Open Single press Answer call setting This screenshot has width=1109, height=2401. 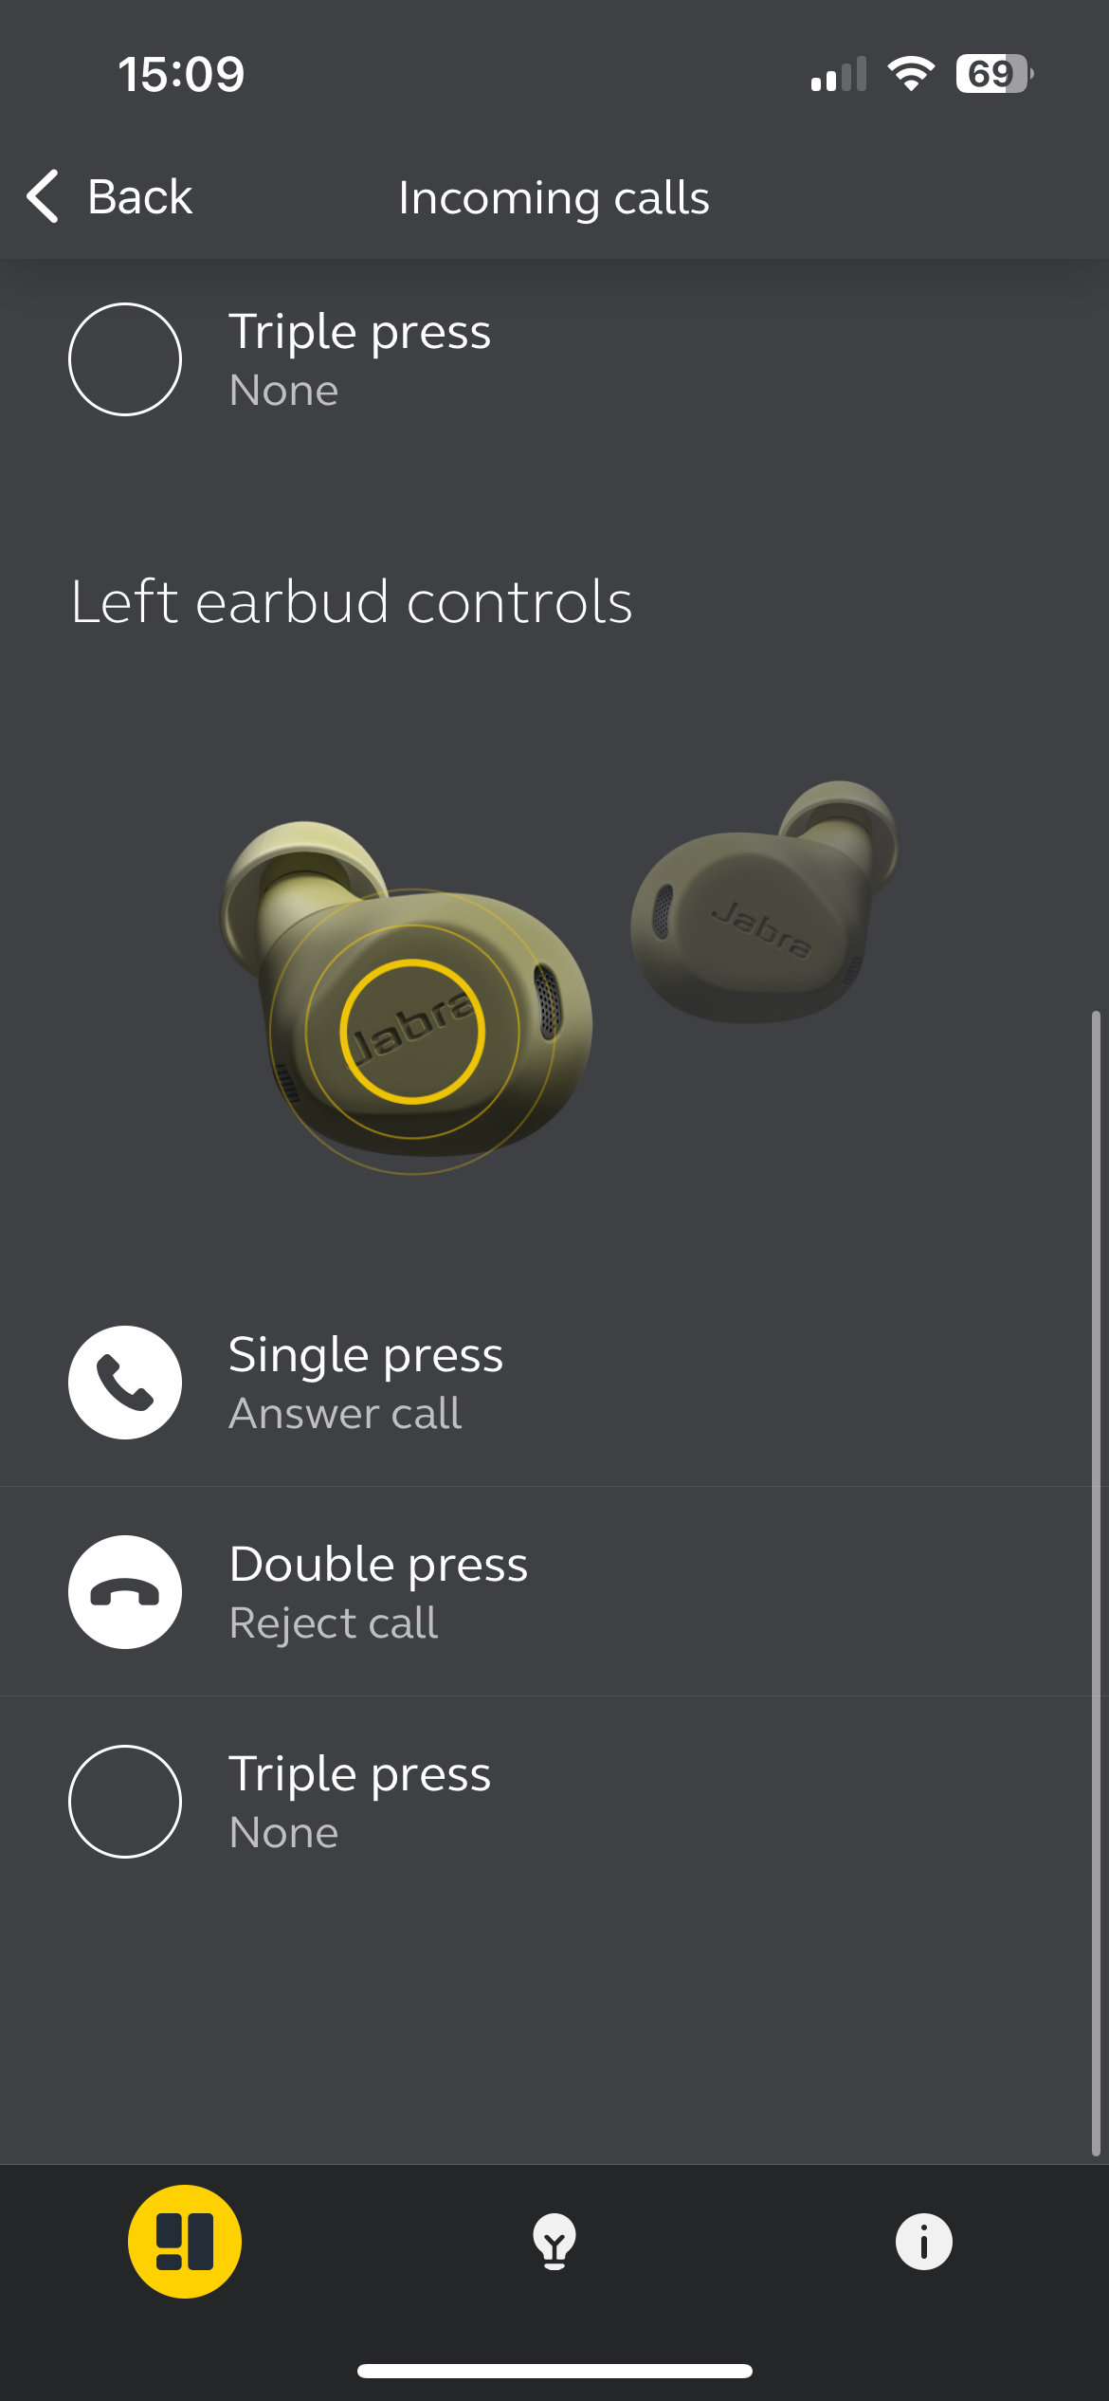click(x=554, y=1383)
